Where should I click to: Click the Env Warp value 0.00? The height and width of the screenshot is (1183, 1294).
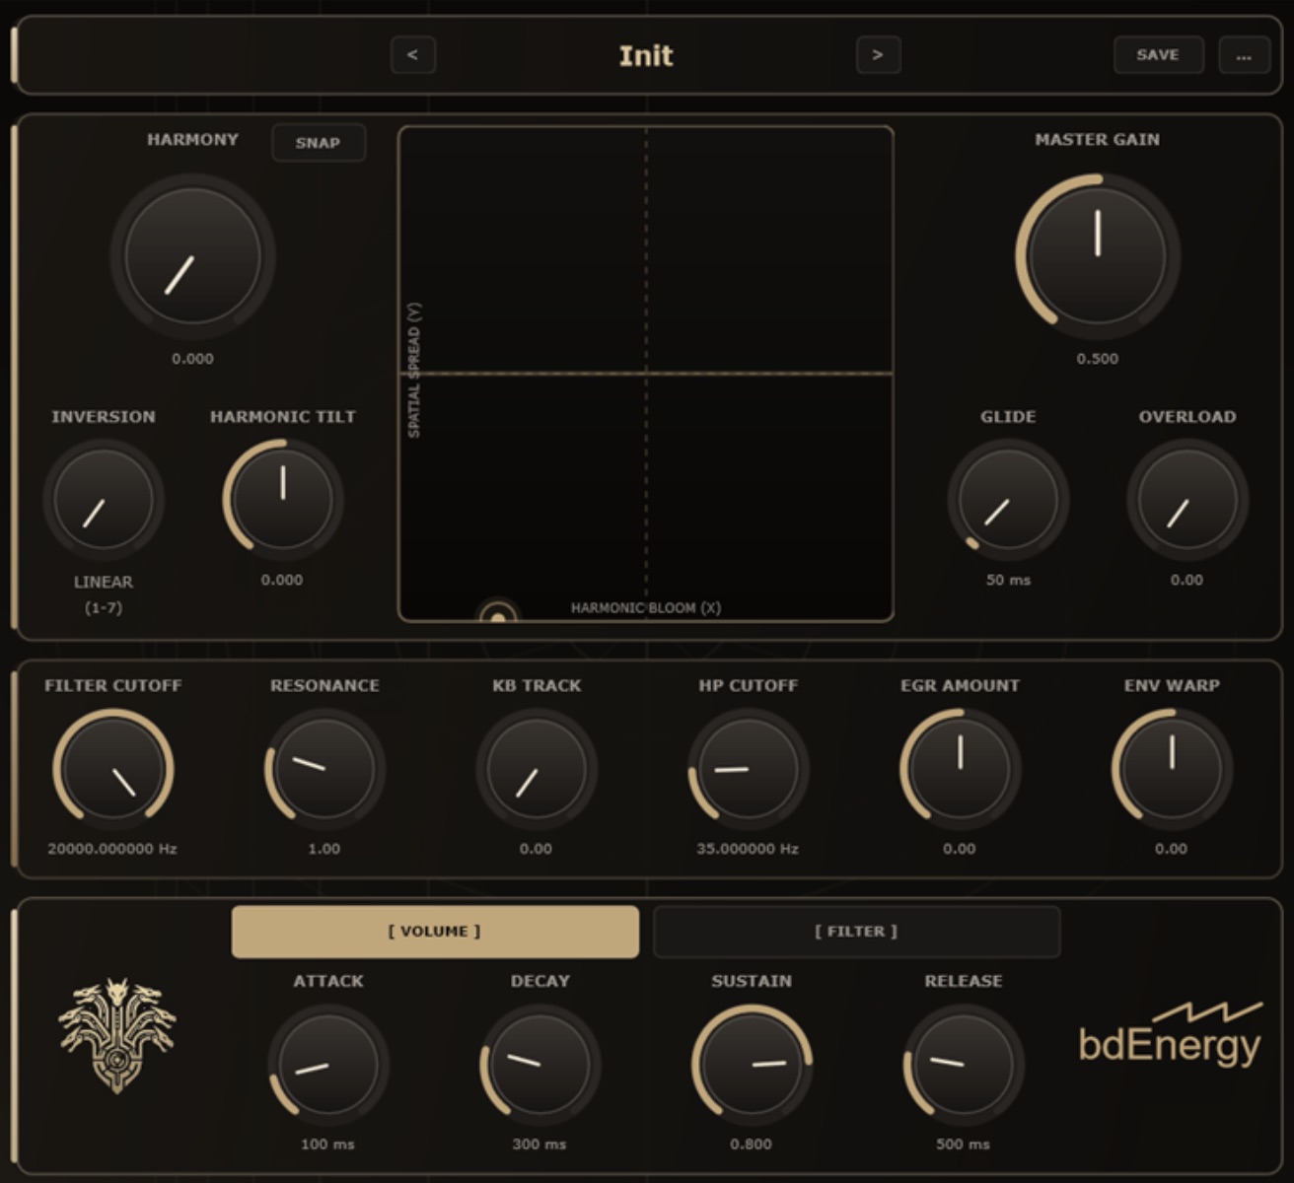tap(1171, 849)
